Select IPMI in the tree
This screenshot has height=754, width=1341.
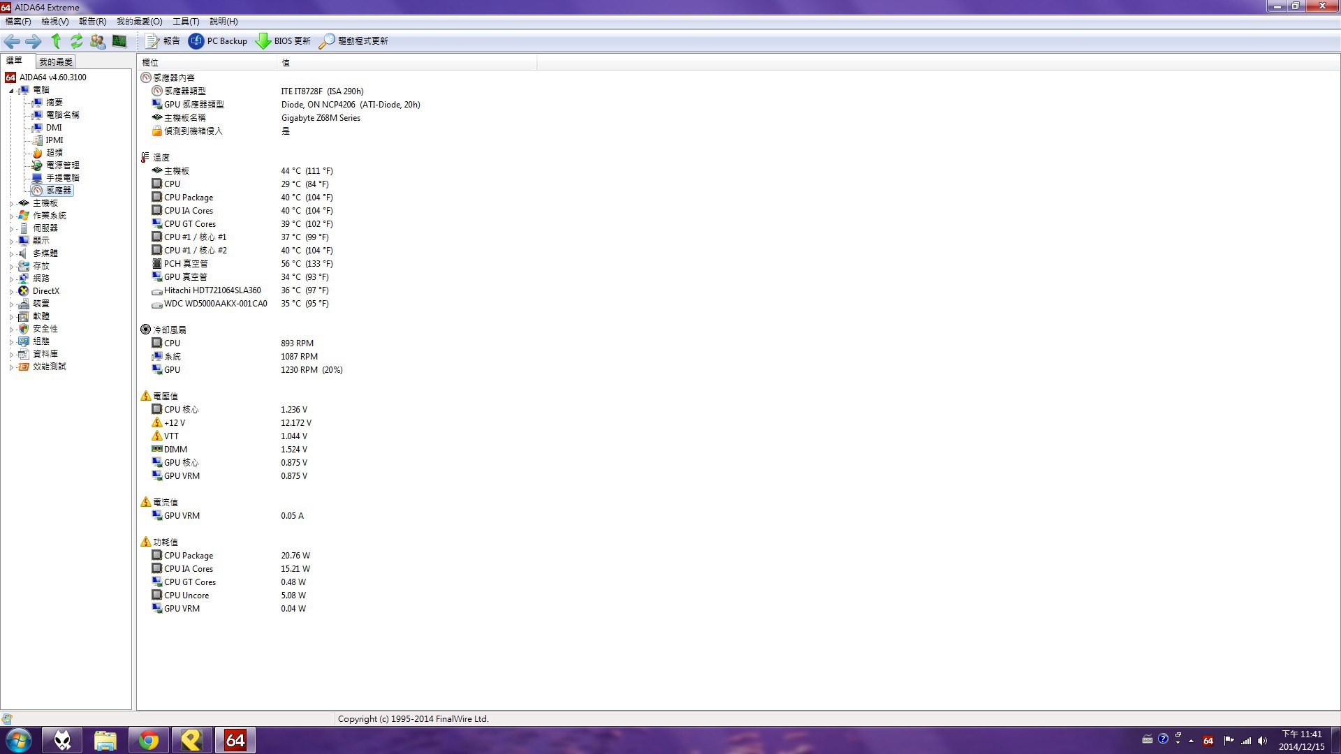click(54, 140)
